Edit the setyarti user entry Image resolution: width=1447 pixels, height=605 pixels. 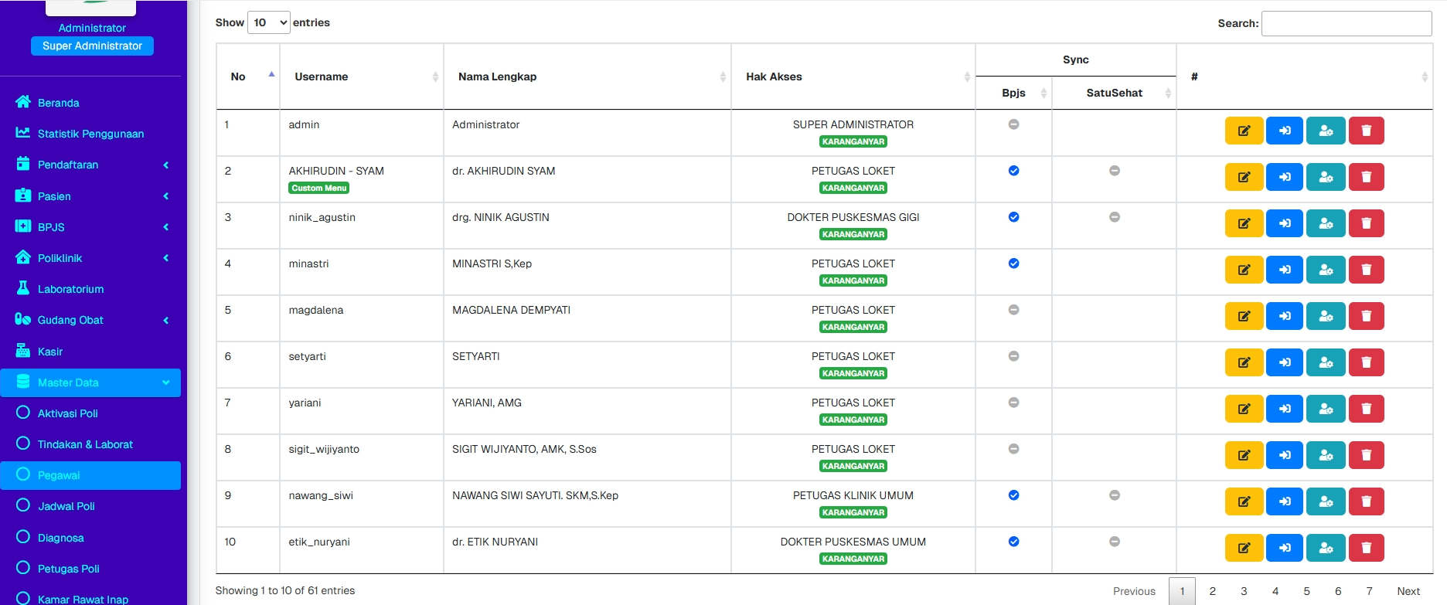pyautogui.click(x=1244, y=362)
